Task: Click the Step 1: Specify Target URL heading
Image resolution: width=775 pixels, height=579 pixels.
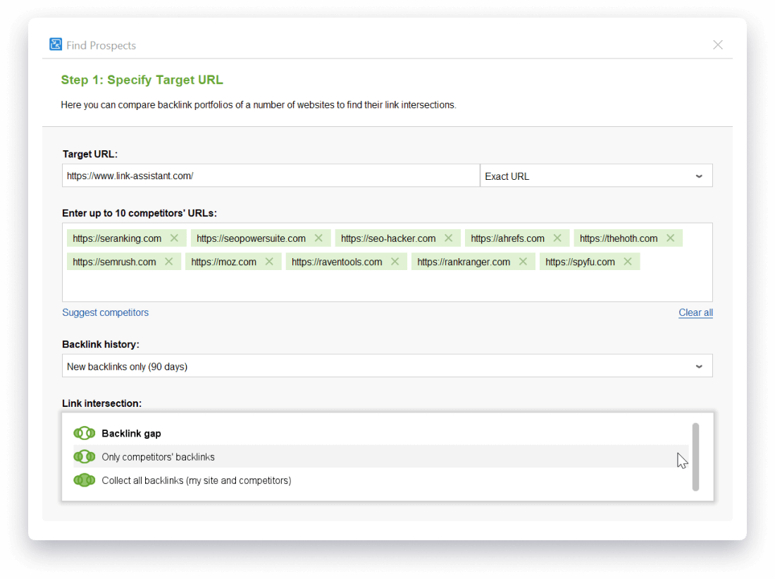Action: [142, 80]
